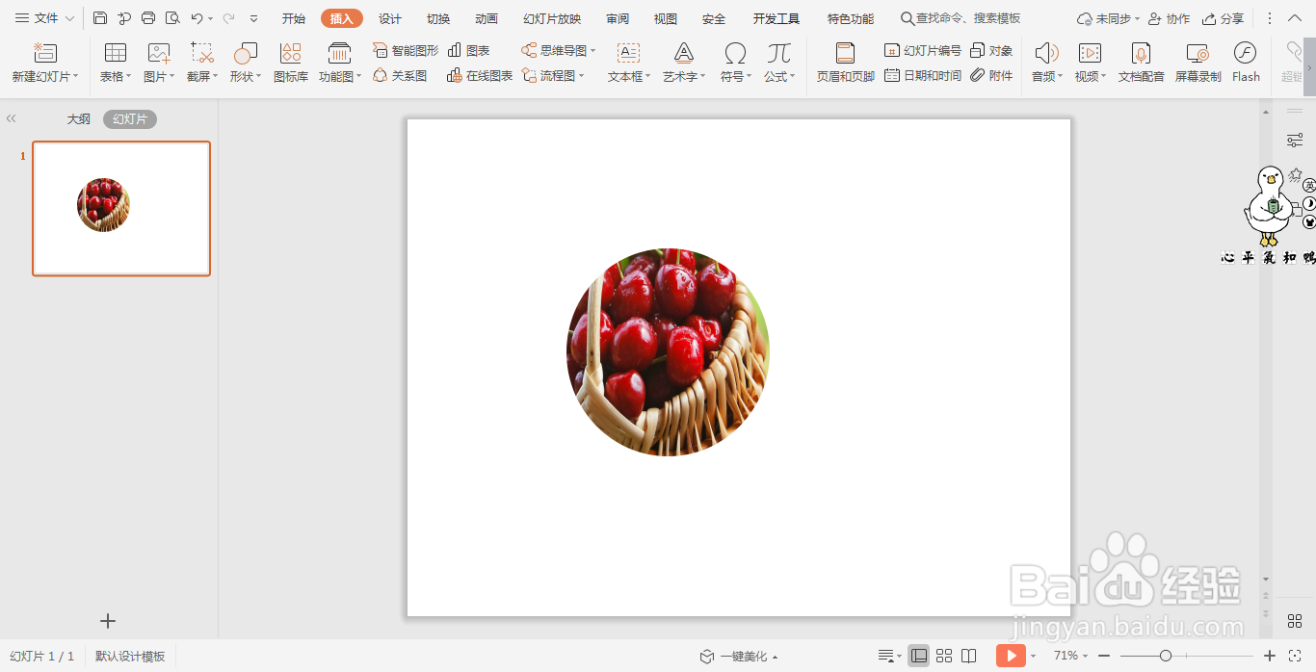
Task: Insert a mind map (思维导图)
Action: (559, 50)
